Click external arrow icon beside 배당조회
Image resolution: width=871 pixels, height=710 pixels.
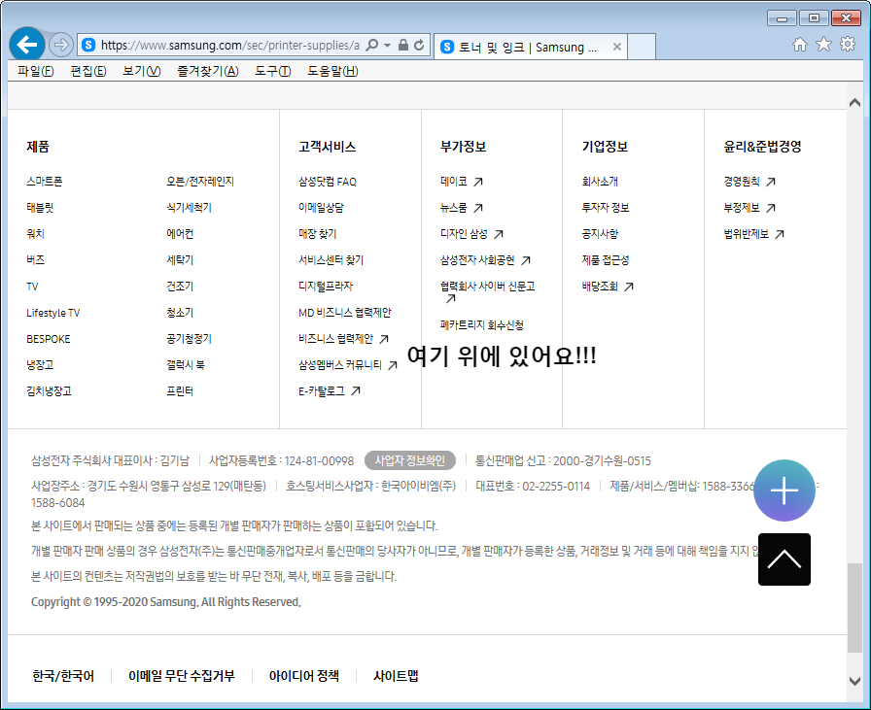tap(628, 287)
